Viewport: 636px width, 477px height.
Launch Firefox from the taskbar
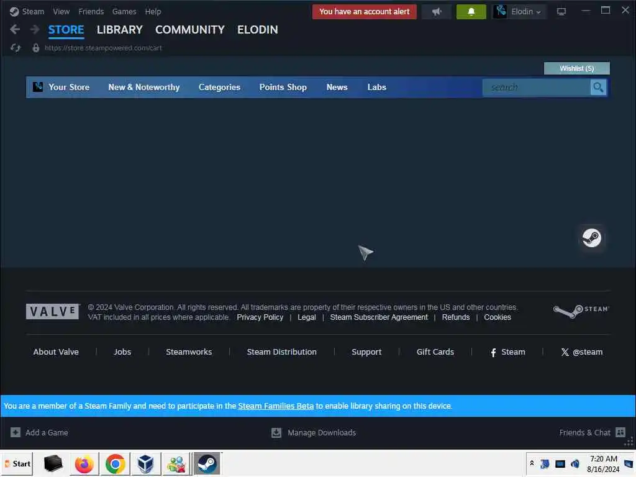click(84, 463)
